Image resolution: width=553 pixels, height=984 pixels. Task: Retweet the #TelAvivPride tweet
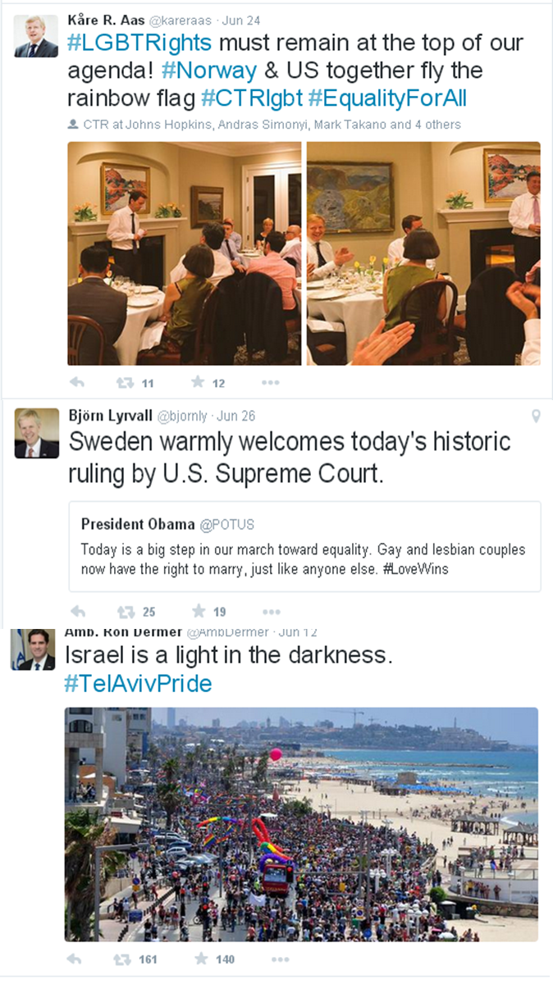click(x=122, y=959)
